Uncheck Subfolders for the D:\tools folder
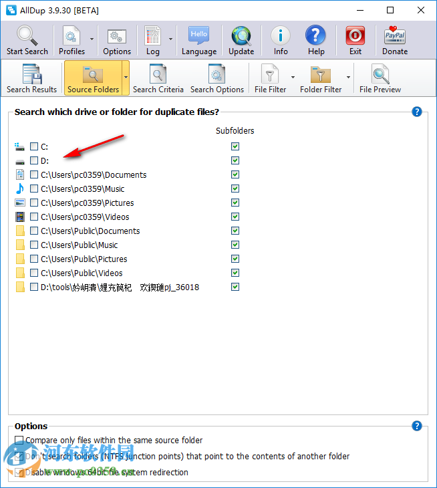This screenshot has height=488, width=437. click(x=235, y=287)
